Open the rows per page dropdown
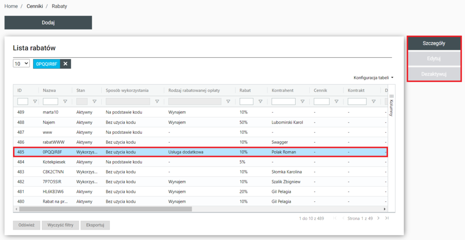This screenshot has height=240, width=465. [21, 64]
